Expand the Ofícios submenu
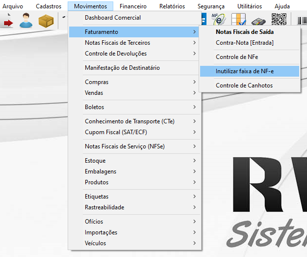This screenshot has width=307, height=257. tap(135, 222)
